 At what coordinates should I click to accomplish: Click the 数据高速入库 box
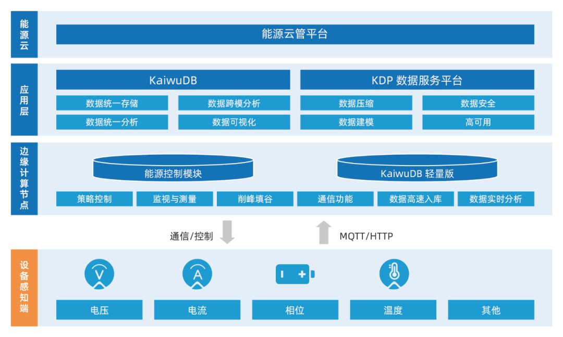click(416, 199)
